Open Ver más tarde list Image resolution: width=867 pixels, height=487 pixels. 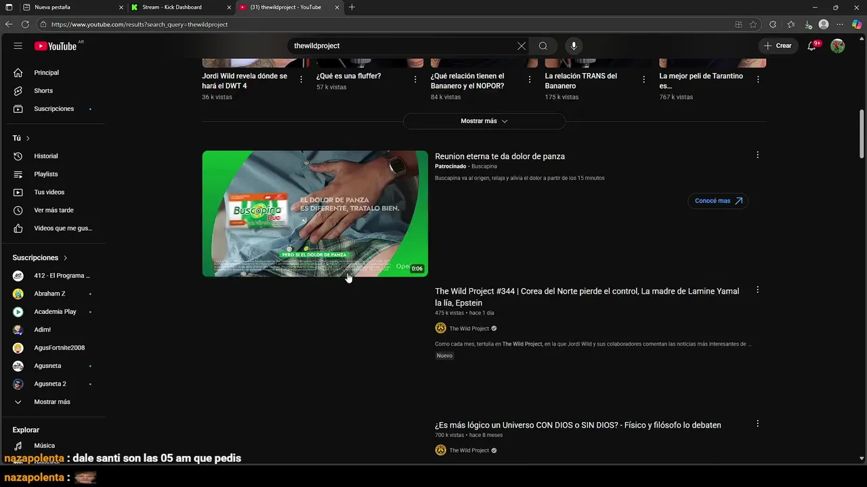point(54,210)
